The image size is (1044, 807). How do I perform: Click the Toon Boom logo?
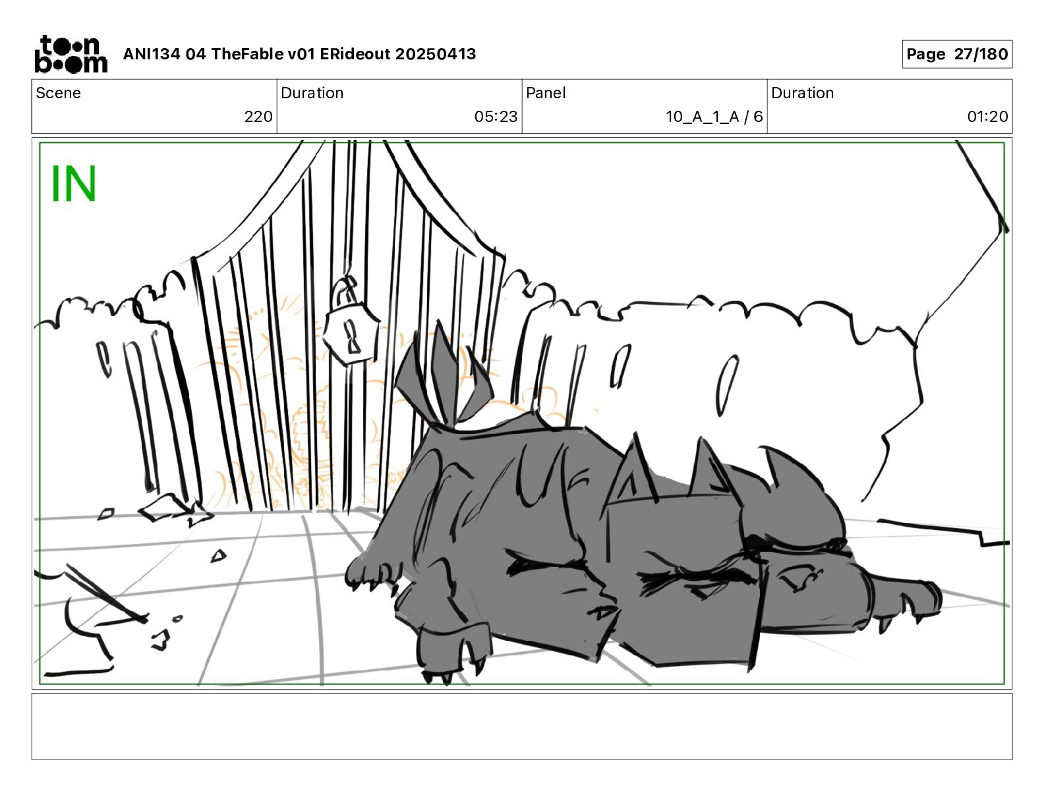point(71,54)
